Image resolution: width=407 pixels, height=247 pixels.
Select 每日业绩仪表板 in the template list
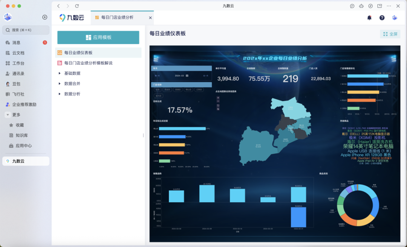pos(98,53)
